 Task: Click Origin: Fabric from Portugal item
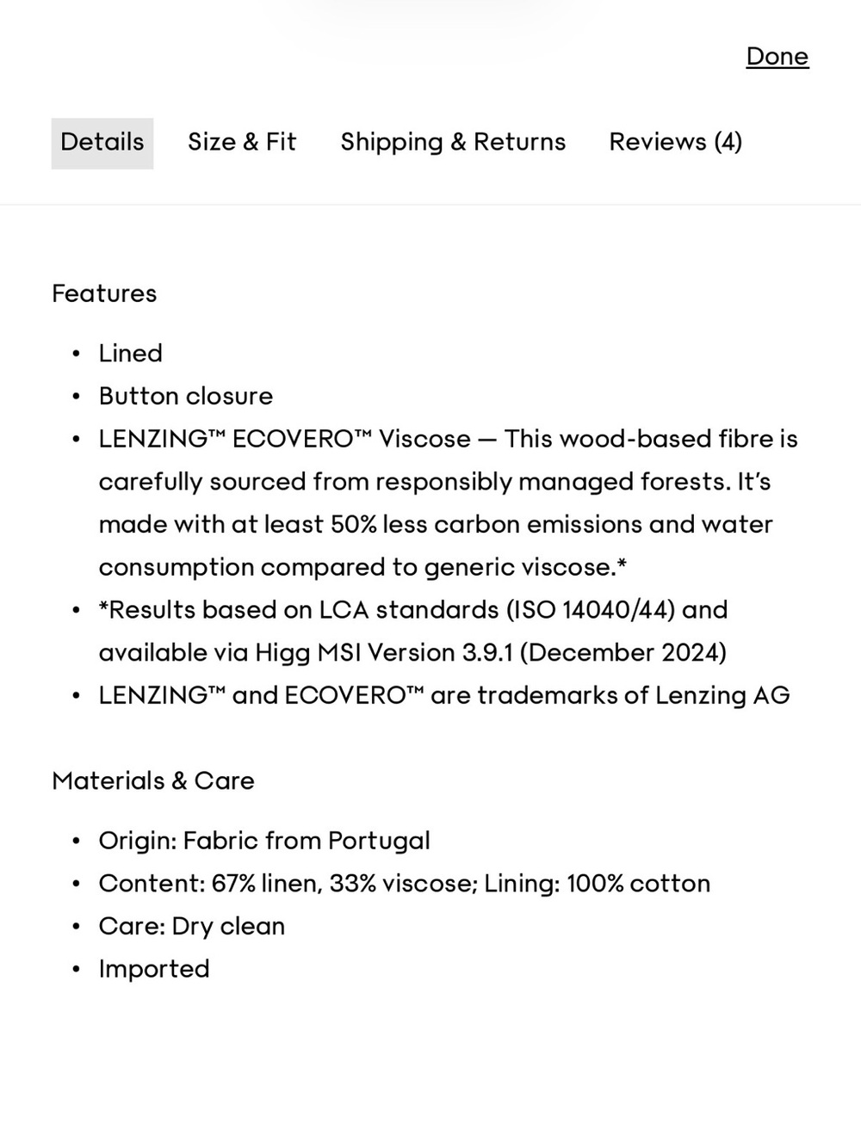[x=264, y=841]
